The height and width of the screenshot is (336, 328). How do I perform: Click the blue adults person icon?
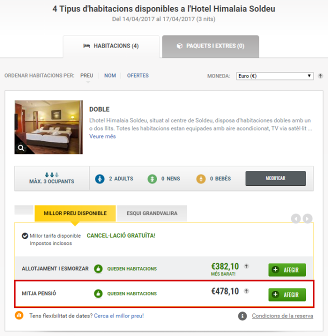click(x=99, y=178)
